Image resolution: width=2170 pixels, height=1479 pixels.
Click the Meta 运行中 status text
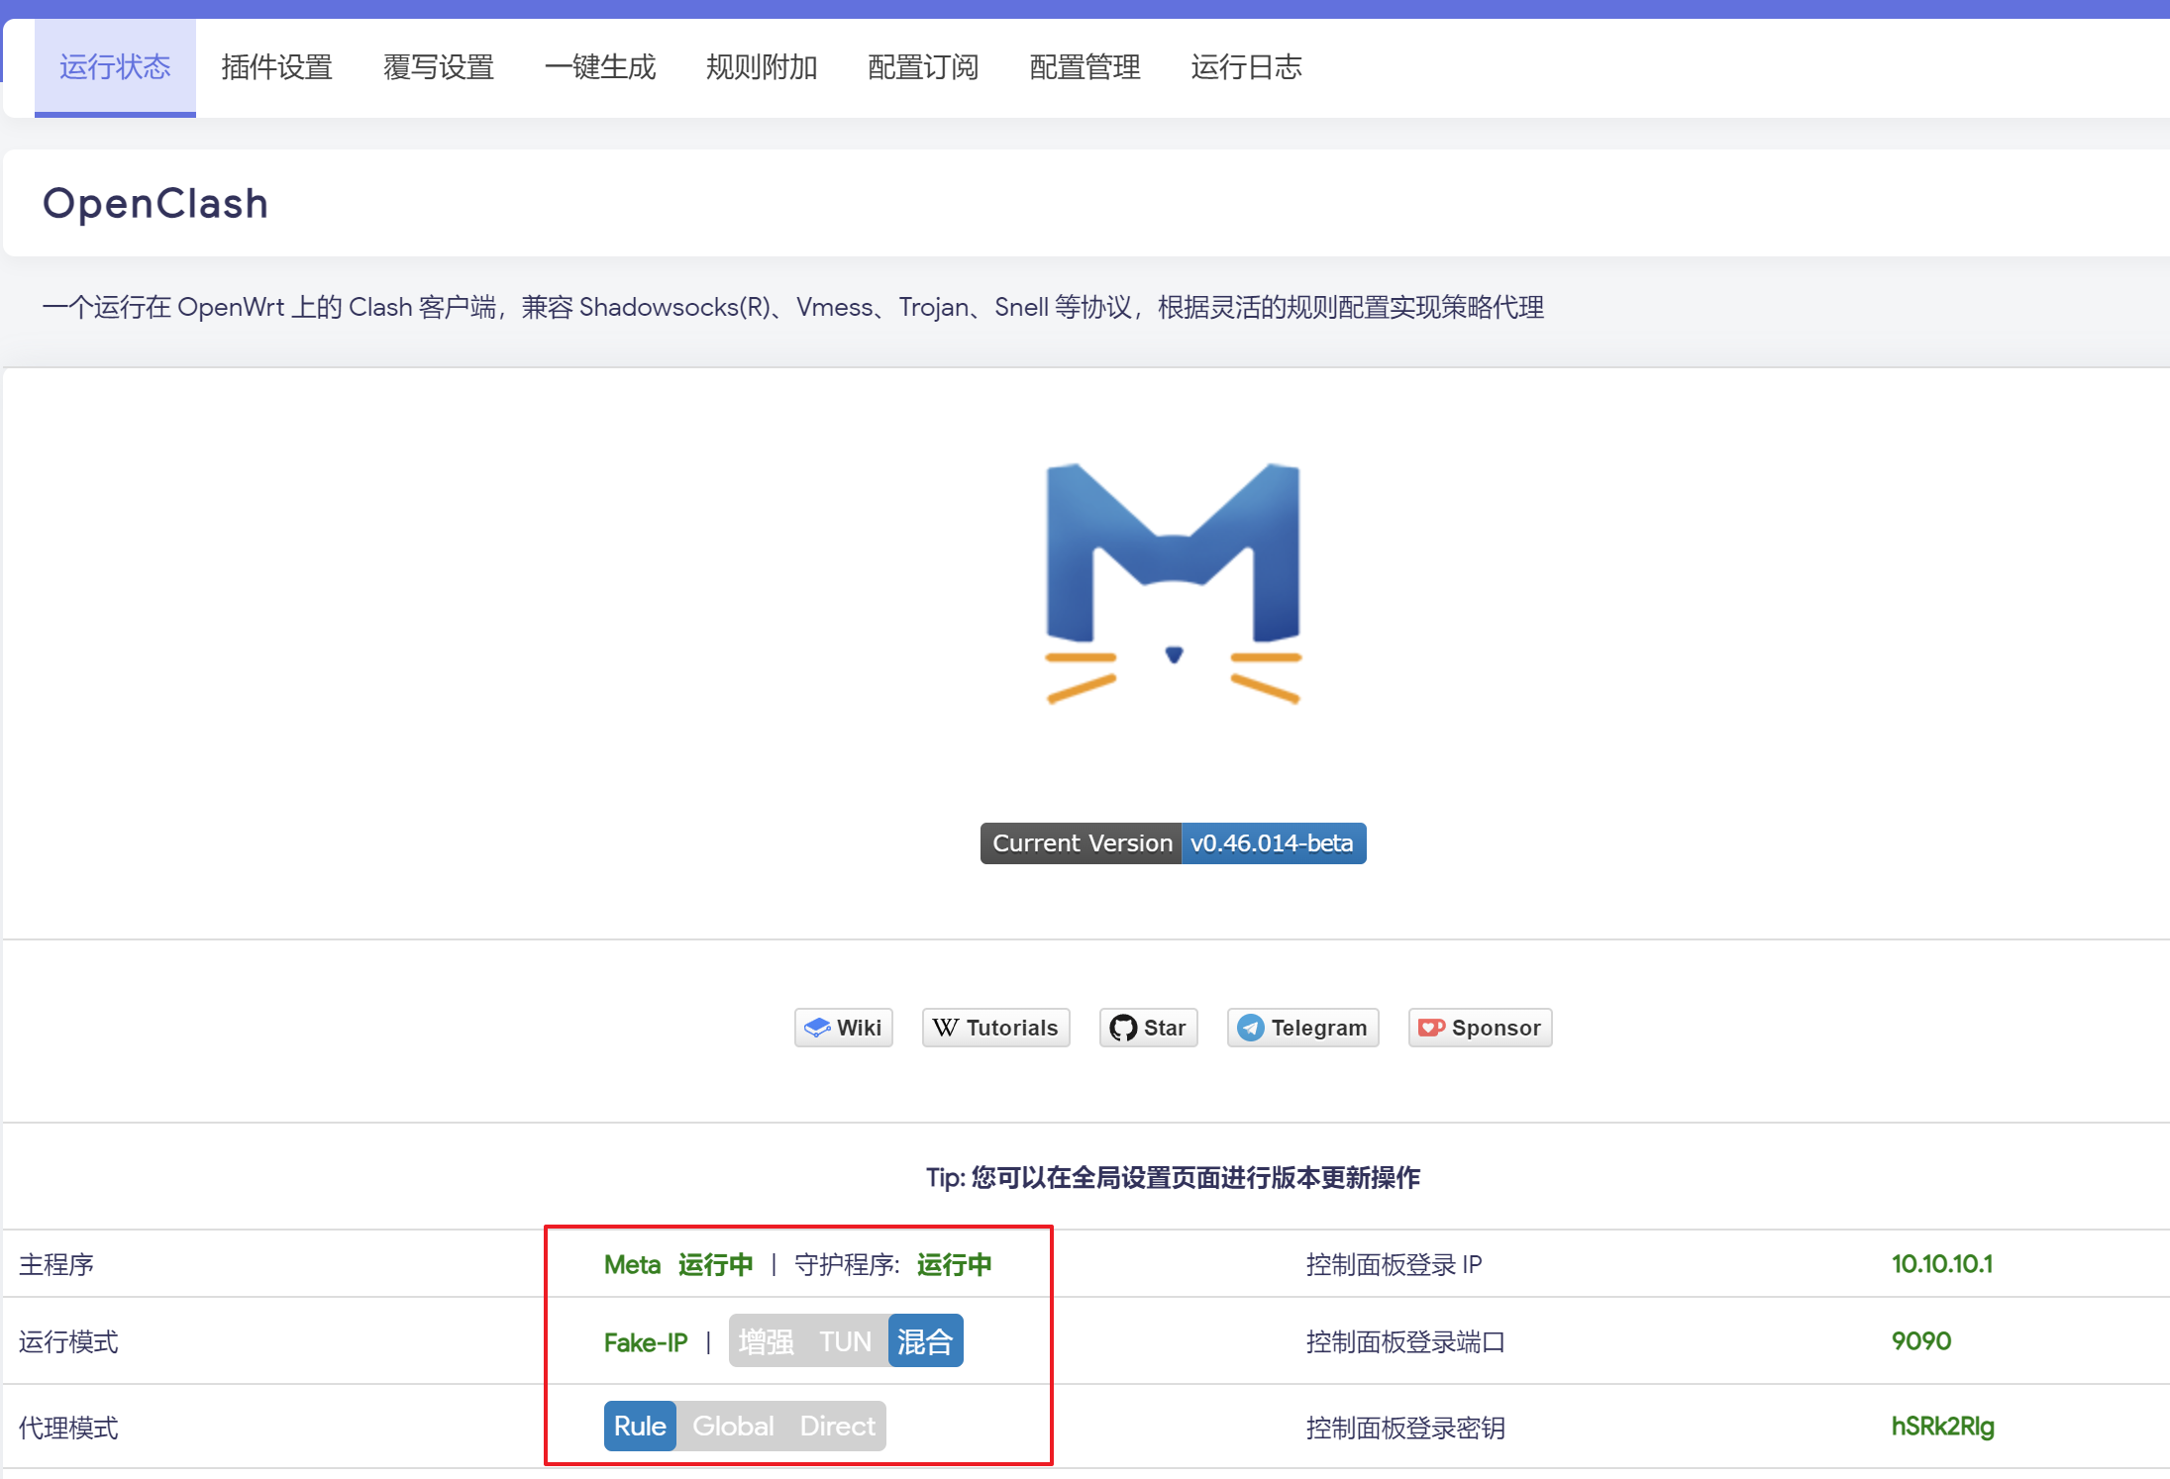pos(678,1264)
